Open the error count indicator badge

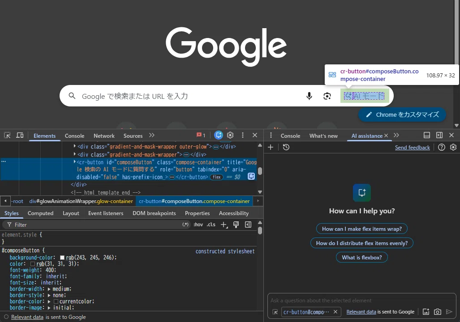201,135
